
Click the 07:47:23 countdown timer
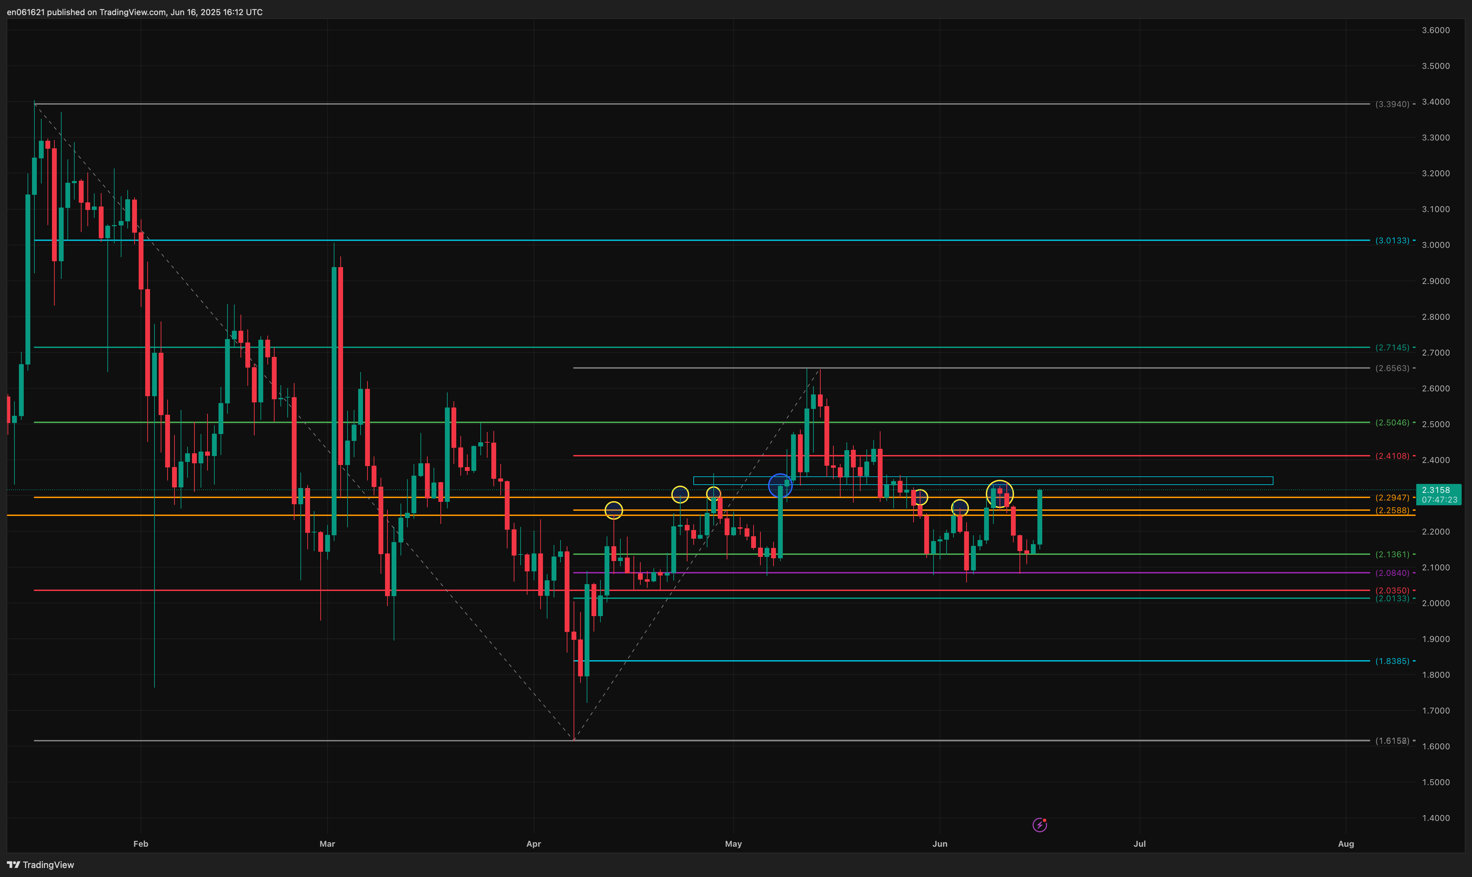pyautogui.click(x=1440, y=500)
